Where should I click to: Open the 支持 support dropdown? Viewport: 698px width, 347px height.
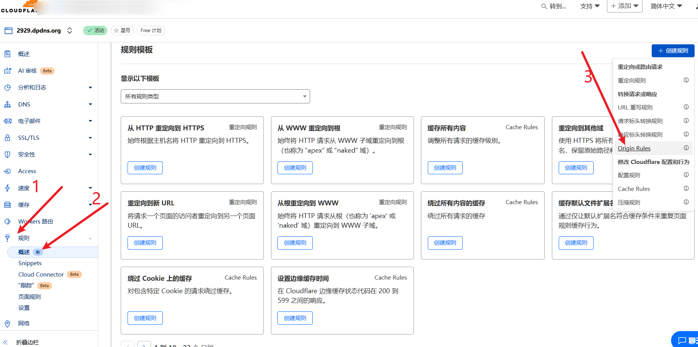click(590, 6)
